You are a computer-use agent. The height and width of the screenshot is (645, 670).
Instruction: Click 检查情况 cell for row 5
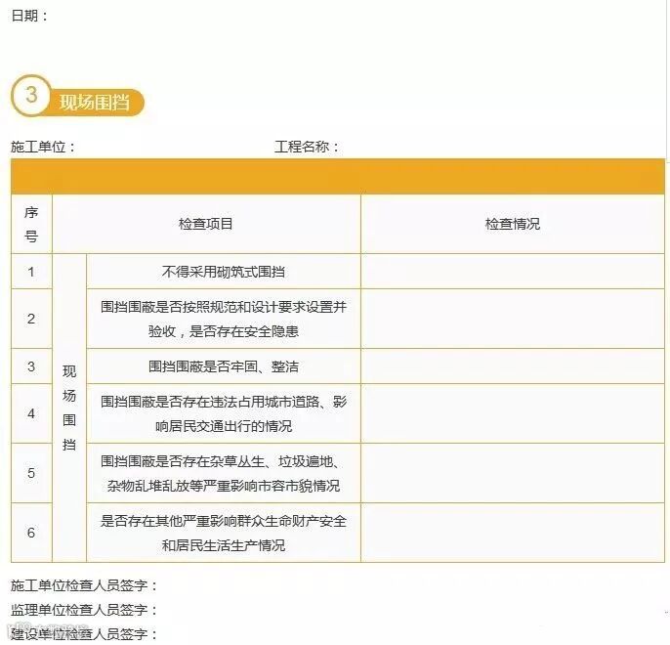pos(513,473)
